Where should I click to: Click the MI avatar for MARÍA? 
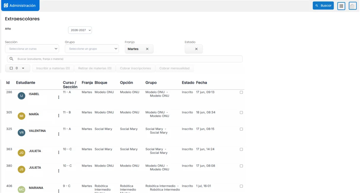pos(21,116)
